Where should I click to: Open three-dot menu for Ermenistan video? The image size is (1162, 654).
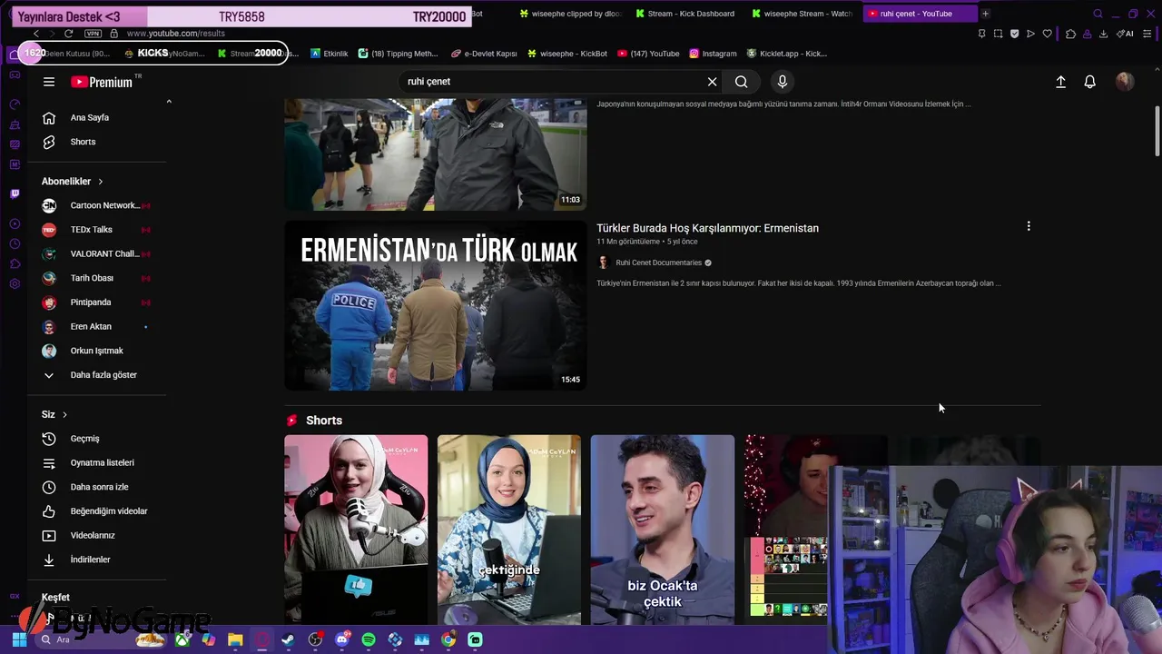click(x=1029, y=226)
